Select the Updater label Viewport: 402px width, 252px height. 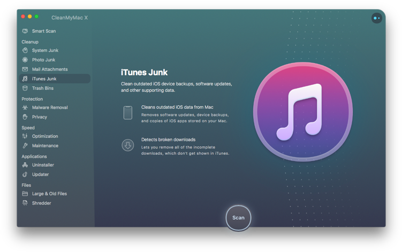[40, 174]
